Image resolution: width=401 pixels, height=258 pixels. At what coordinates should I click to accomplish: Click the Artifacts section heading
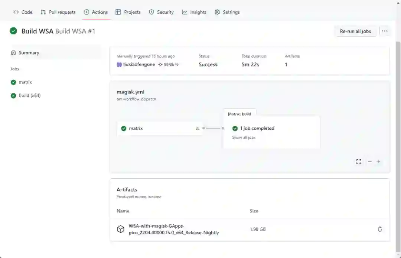[127, 189]
